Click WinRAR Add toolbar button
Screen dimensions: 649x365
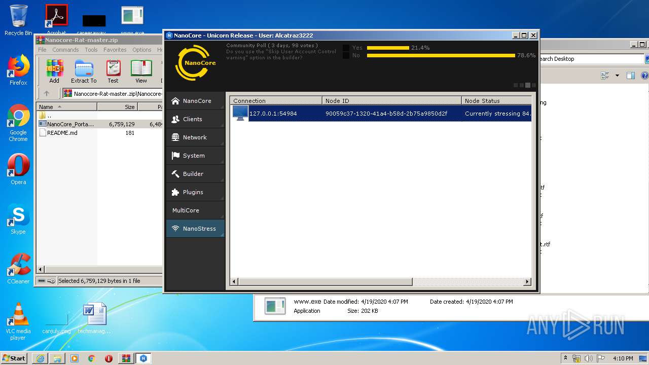point(54,71)
